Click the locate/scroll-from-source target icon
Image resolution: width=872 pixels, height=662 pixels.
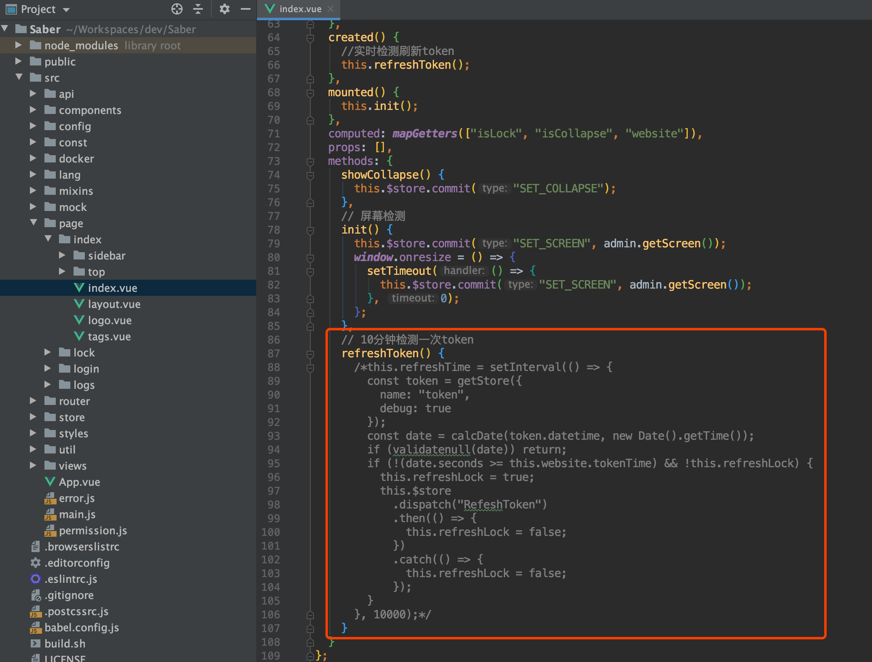[x=177, y=9]
